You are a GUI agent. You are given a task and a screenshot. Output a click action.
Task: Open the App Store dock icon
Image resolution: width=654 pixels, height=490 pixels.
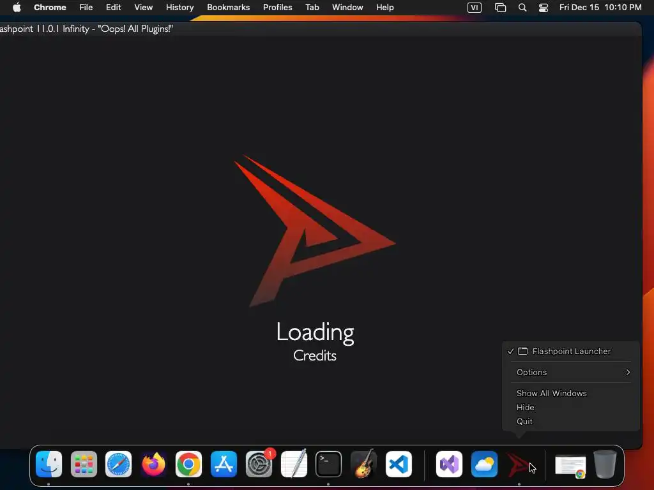click(224, 464)
